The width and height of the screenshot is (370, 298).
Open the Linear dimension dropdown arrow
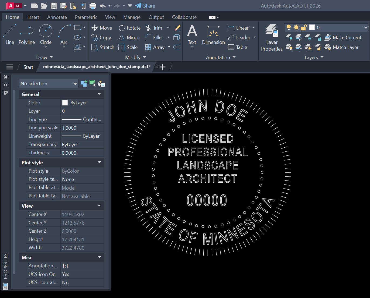[x=253, y=28]
